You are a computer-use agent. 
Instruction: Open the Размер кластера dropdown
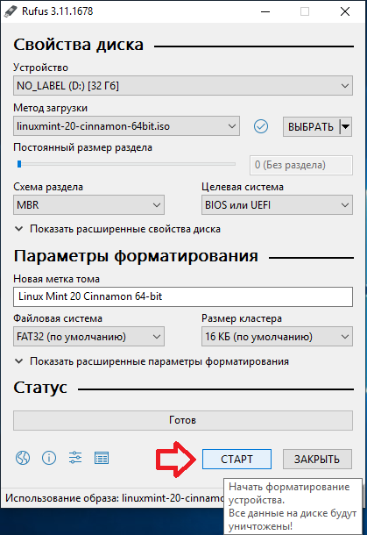pyautogui.click(x=277, y=337)
